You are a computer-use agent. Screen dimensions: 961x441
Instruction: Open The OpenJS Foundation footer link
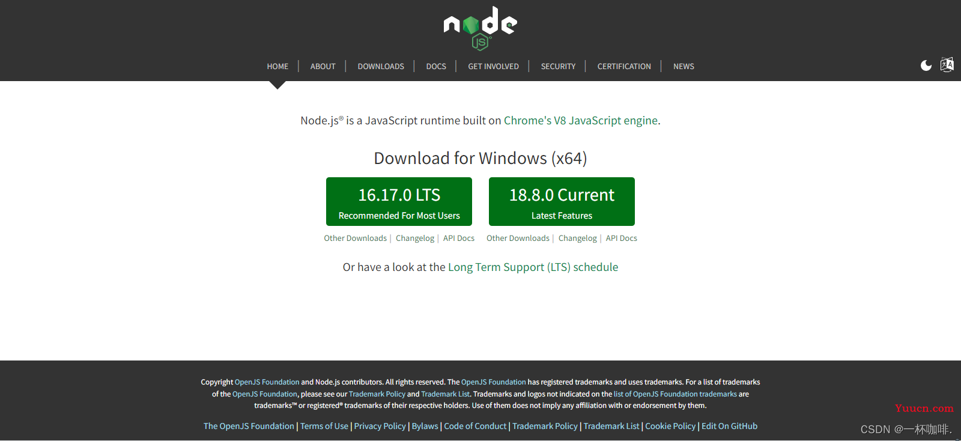pyautogui.click(x=249, y=426)
